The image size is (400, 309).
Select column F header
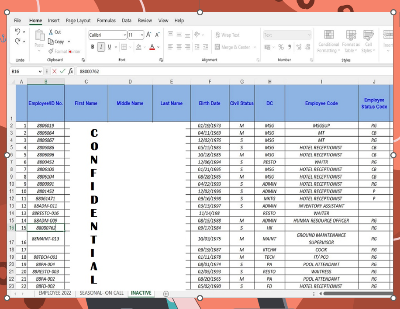[210, 81]
